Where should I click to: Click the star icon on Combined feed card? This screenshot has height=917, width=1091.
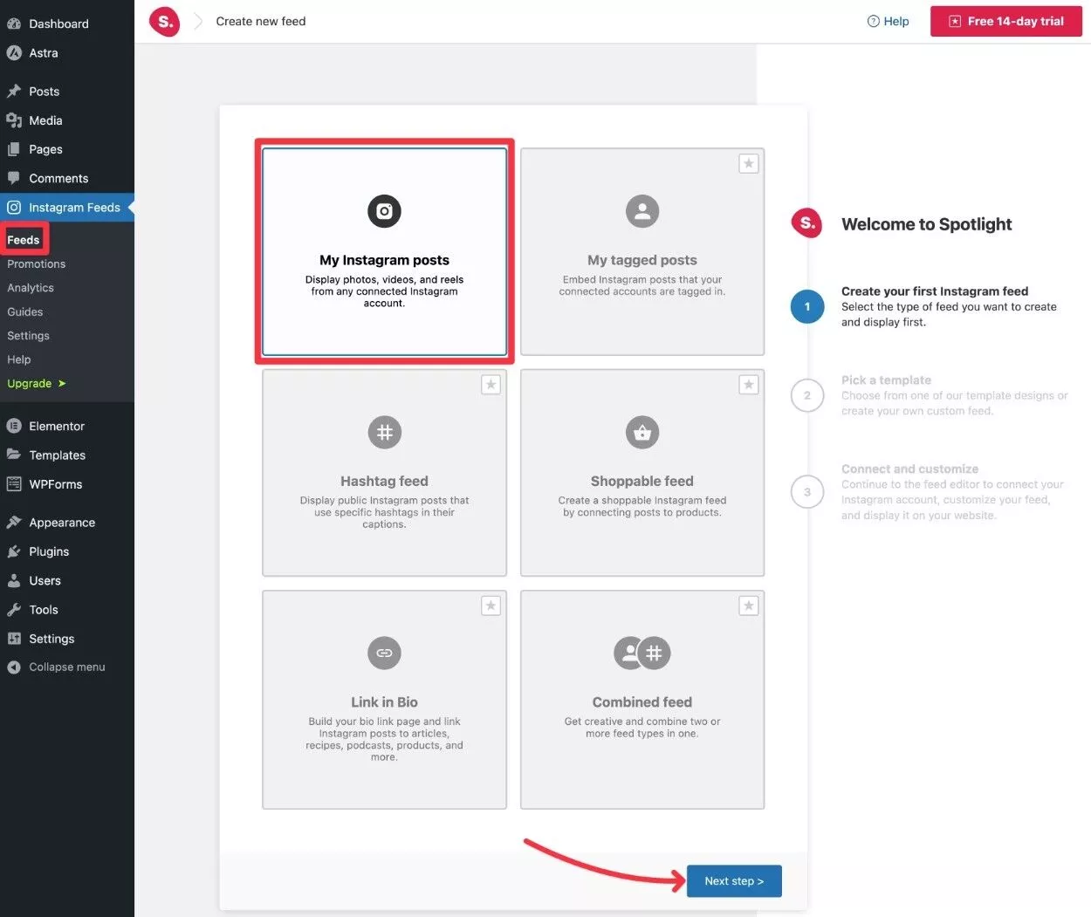(749, 606)
